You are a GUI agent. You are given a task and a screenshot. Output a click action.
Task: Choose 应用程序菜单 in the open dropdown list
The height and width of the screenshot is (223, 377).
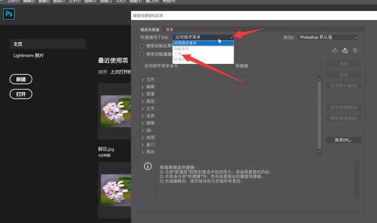click(x=203, y=43)
